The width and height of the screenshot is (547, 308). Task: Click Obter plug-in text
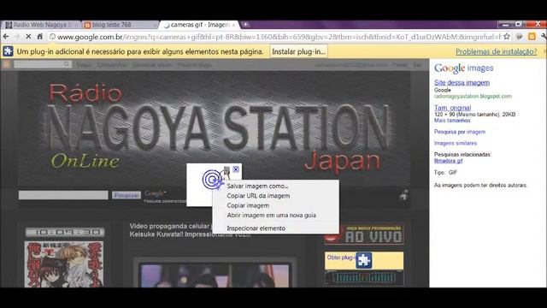coord(340,258)
